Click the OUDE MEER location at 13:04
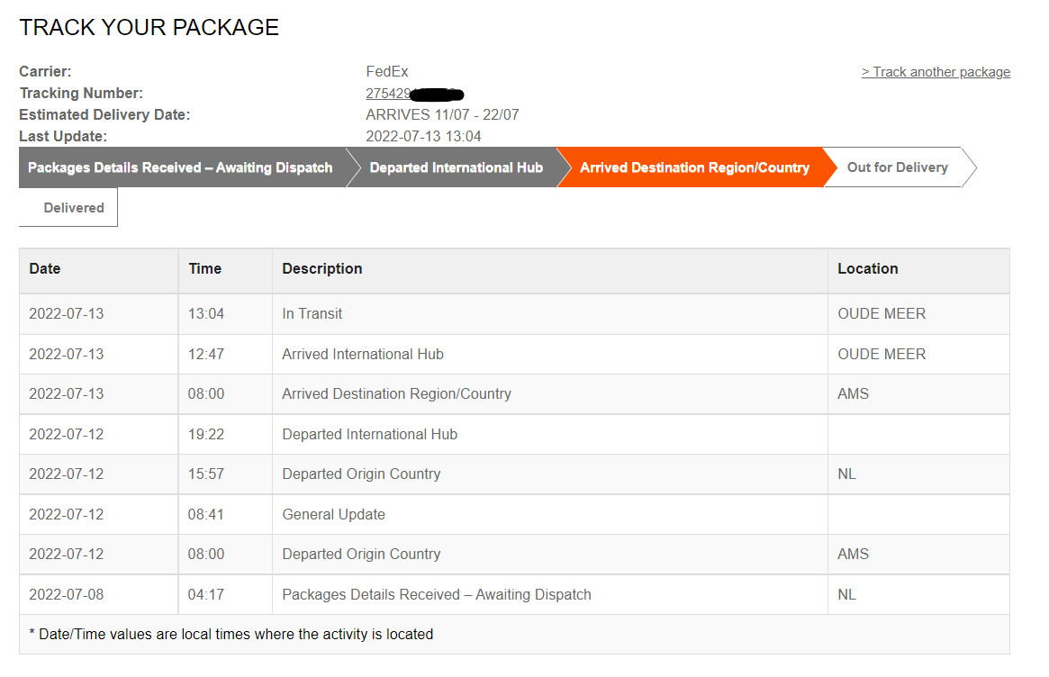The image size is (1049, 677). click(x=882, y=314)
